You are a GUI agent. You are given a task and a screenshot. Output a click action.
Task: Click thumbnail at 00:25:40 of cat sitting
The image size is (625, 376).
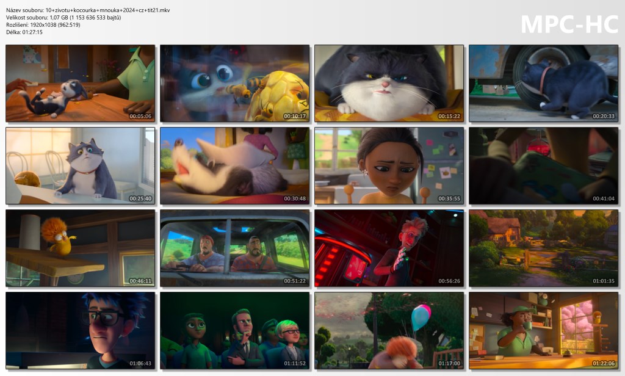[x=81, y=165]
